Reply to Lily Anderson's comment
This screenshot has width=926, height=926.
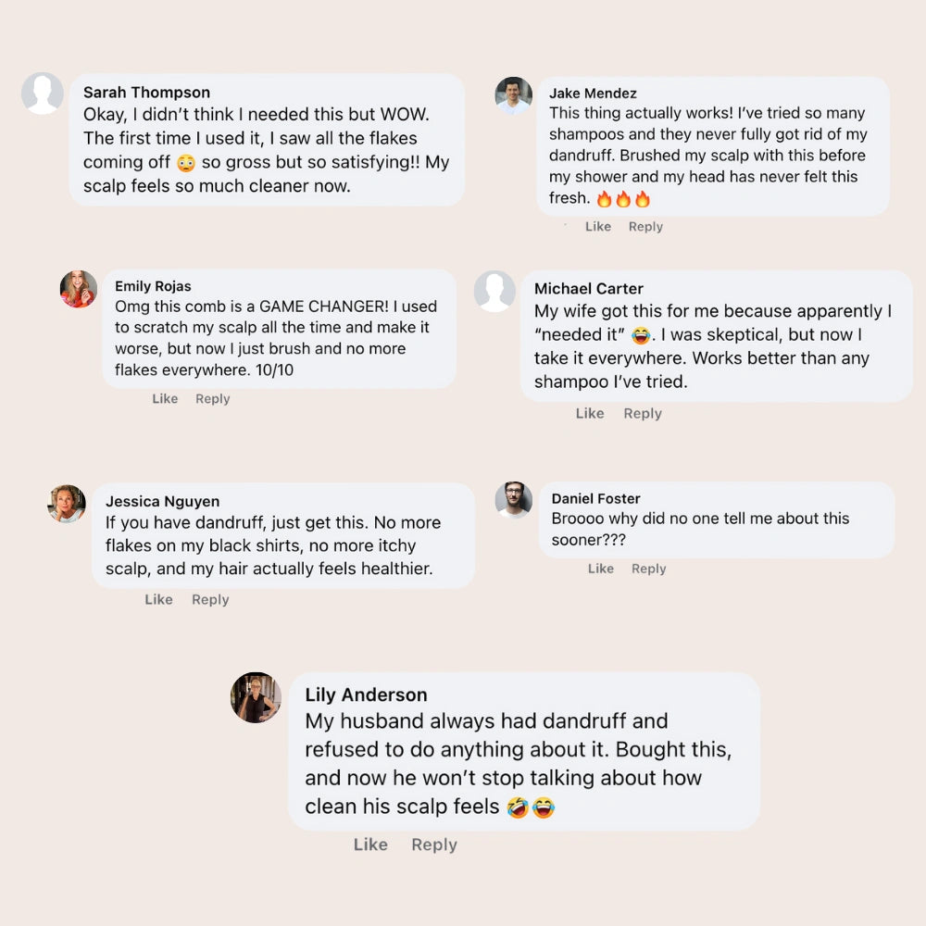(x=434, y=845)
